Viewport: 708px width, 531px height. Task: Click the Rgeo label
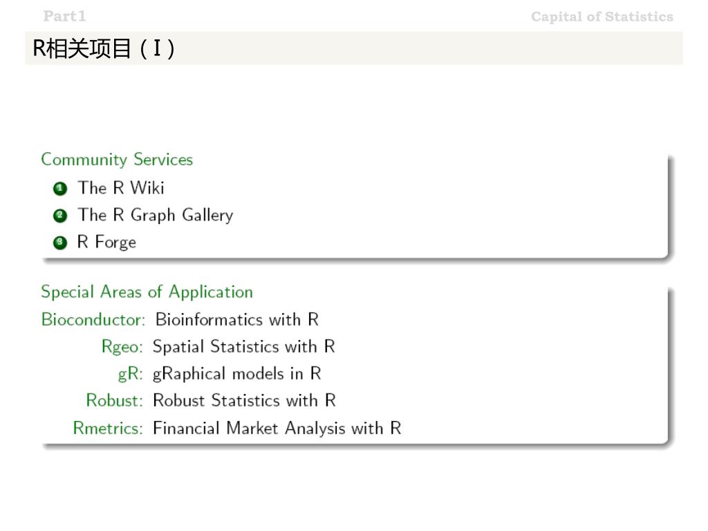pyautogui.click(x=122, y=347)
